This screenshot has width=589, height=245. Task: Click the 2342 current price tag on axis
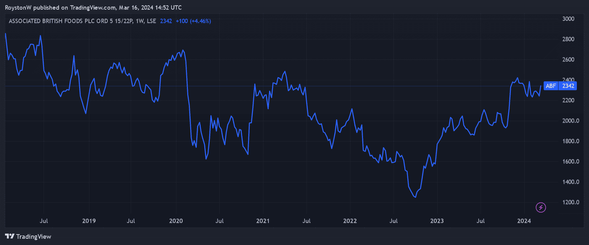568,86
